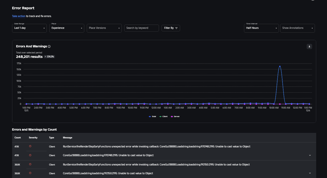327x178 pixels.
Task: Expand the CoreGui 192150 error row chevron
Action: point(310,173)
